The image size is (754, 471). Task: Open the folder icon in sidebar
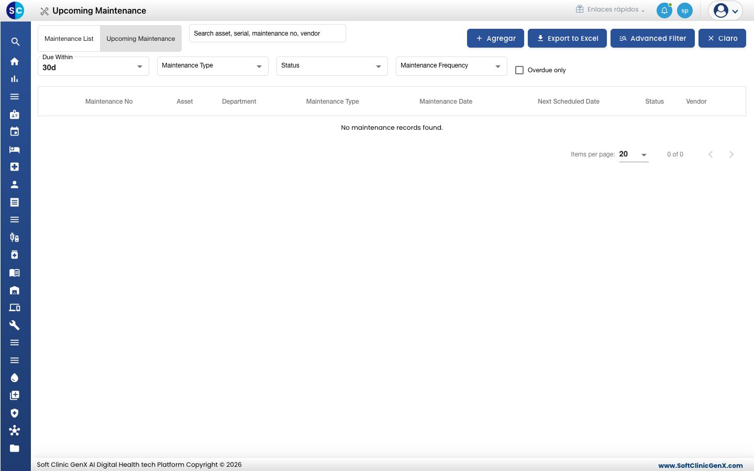click(15, 448)
